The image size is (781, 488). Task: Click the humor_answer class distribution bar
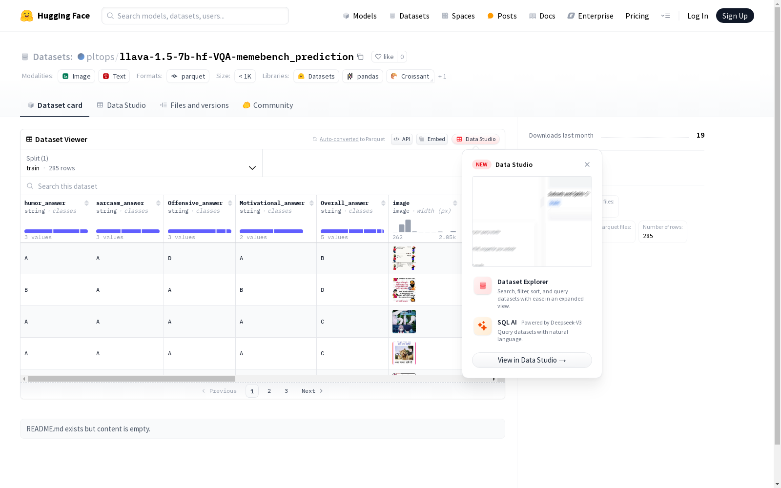point(56,231)
